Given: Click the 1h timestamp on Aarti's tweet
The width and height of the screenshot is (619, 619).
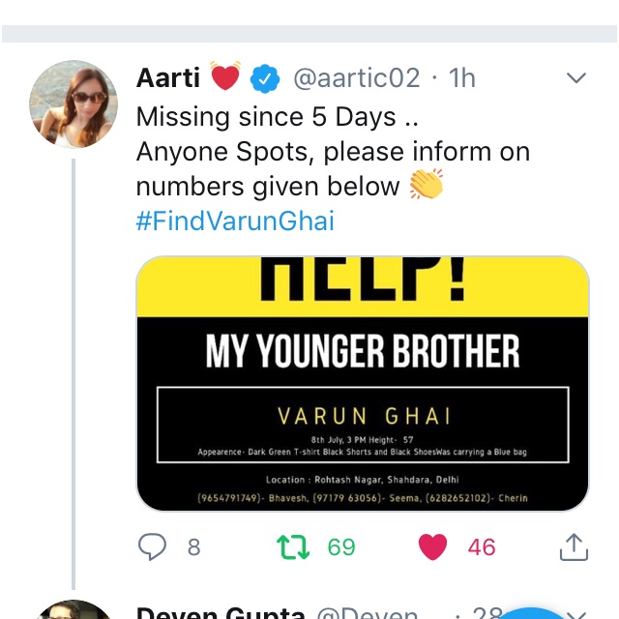Looking at the screenshot, I should coord(461,77).
